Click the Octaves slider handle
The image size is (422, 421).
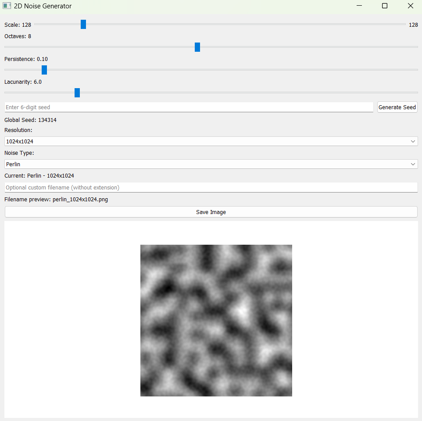point(197,46)
